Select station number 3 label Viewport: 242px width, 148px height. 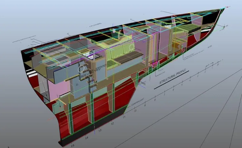pyautogui.click(x=198, y=76)
